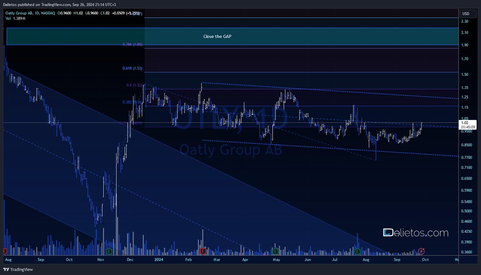Click the 1.25 price axis label
Screen dimensions: 481x275
point(465,97)
